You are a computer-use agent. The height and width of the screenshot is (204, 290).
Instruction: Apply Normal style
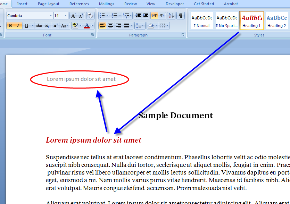[201, 20]
